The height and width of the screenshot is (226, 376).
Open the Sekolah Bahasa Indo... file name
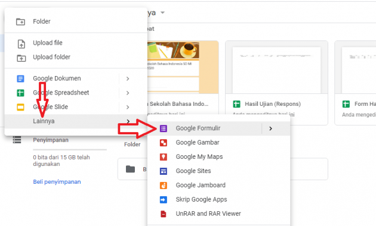click(x=179, y=104)
